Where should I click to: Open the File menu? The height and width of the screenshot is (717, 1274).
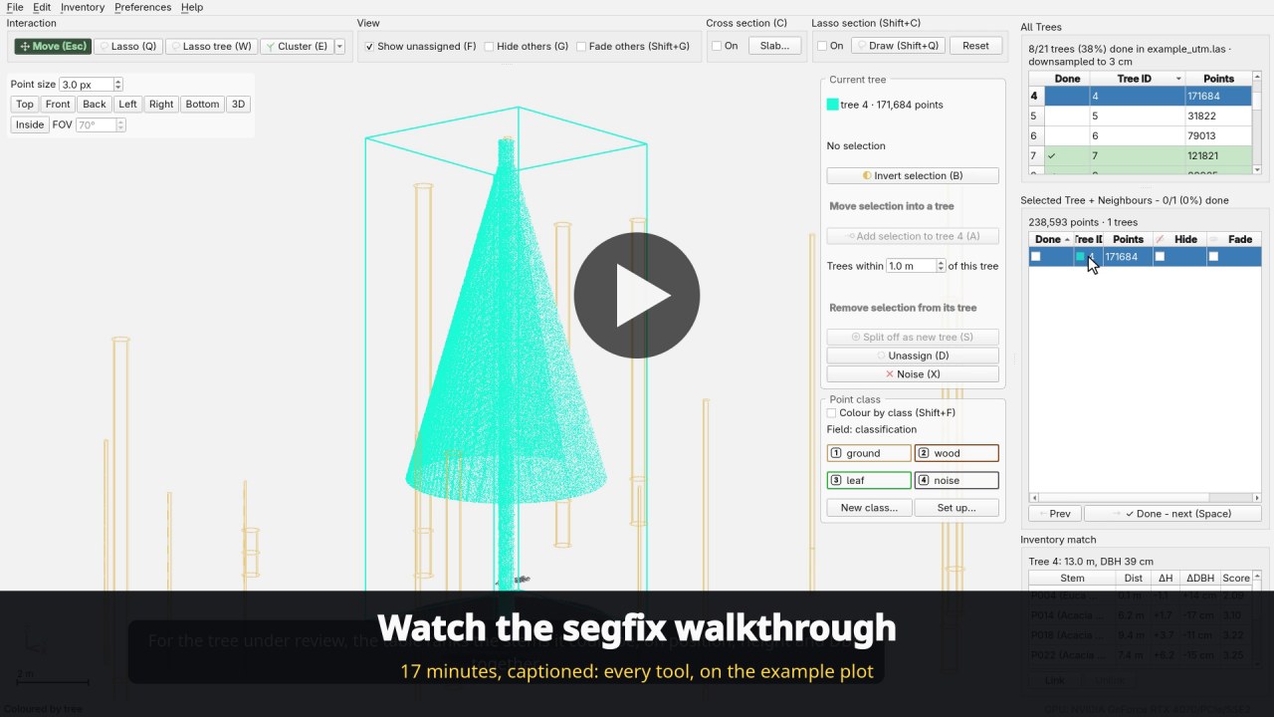click(x=15, y=7)
